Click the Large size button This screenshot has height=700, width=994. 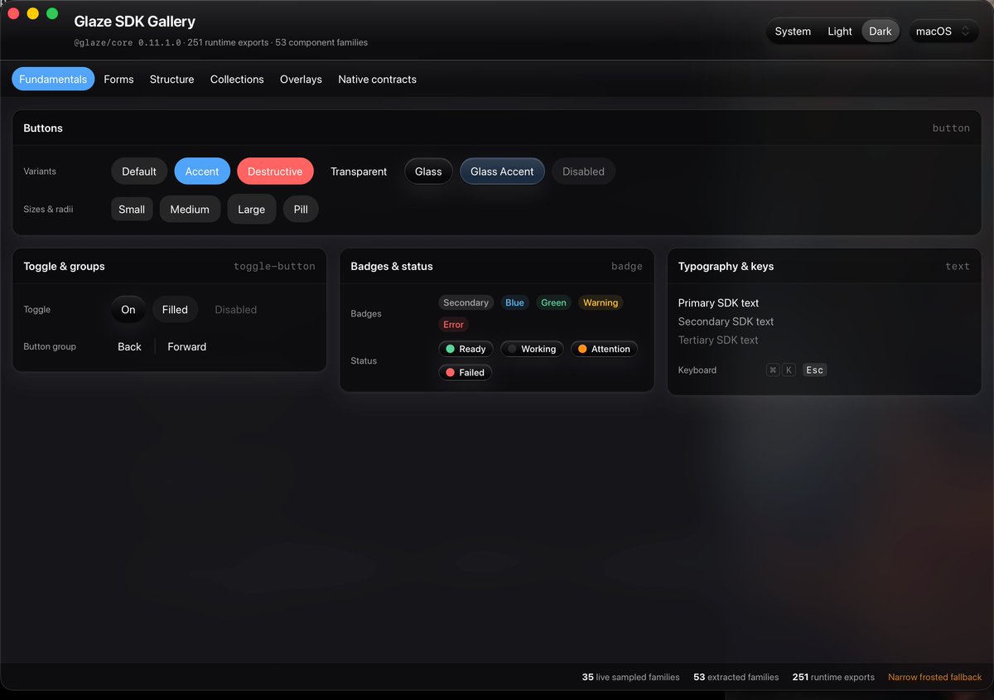click(x=251, y=210)
